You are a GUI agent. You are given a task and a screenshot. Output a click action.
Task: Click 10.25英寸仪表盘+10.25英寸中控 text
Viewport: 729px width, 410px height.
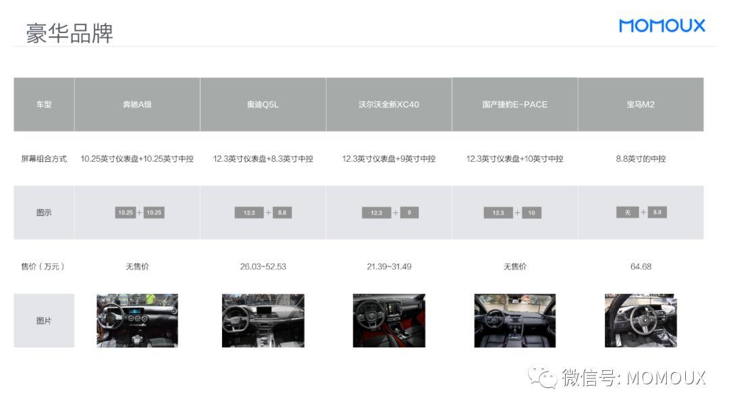[x=137, y=158]
